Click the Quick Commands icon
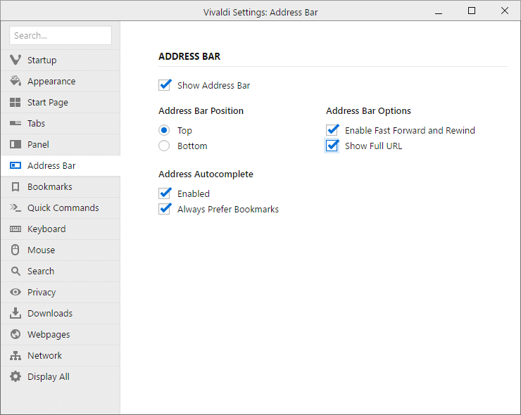 [x=15, y=207]
